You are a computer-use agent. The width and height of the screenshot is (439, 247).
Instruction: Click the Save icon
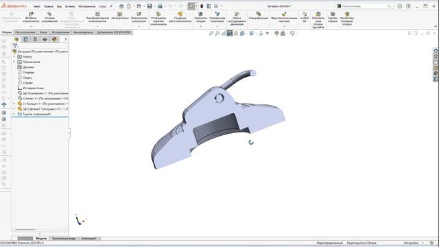(150, 6)
